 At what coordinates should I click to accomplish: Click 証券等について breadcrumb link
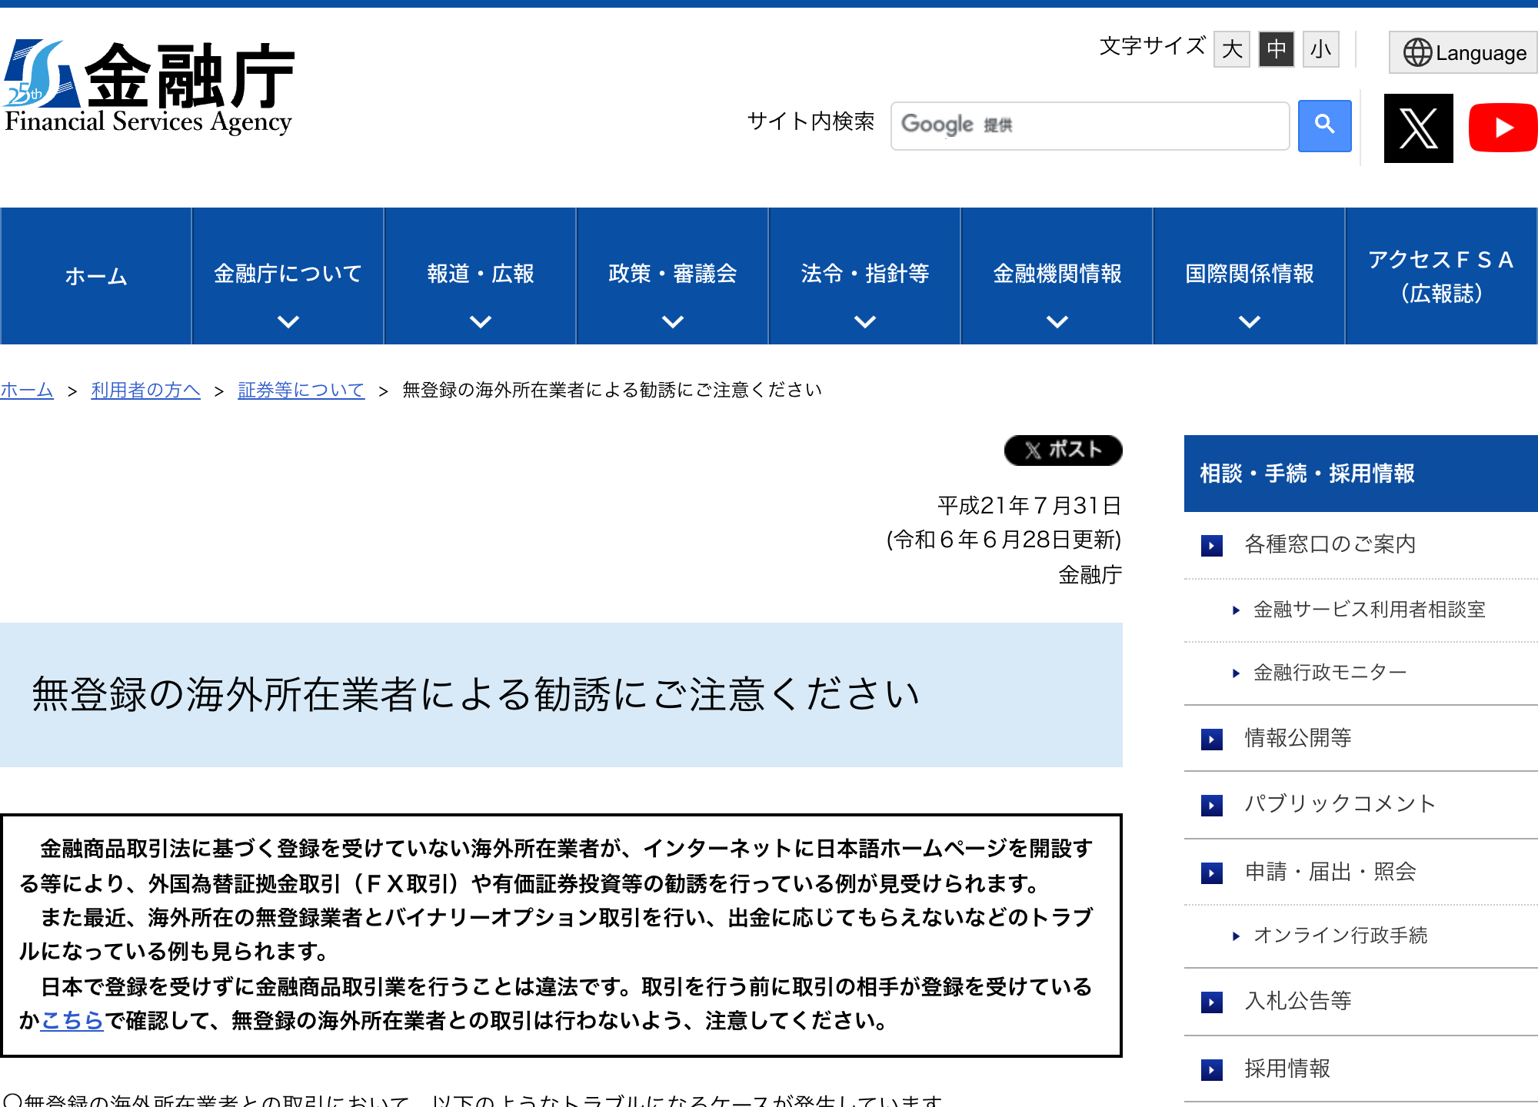pos(301,390)
